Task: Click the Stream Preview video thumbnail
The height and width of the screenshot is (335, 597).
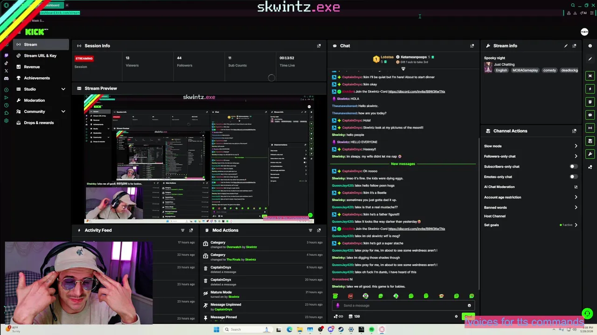Action: click(x=199, y=159)
